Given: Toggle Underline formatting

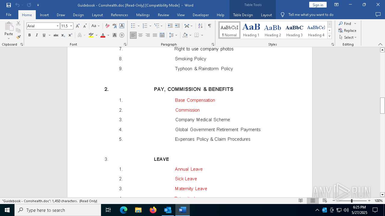Looking at the screenshot, I should coord(44,35).
